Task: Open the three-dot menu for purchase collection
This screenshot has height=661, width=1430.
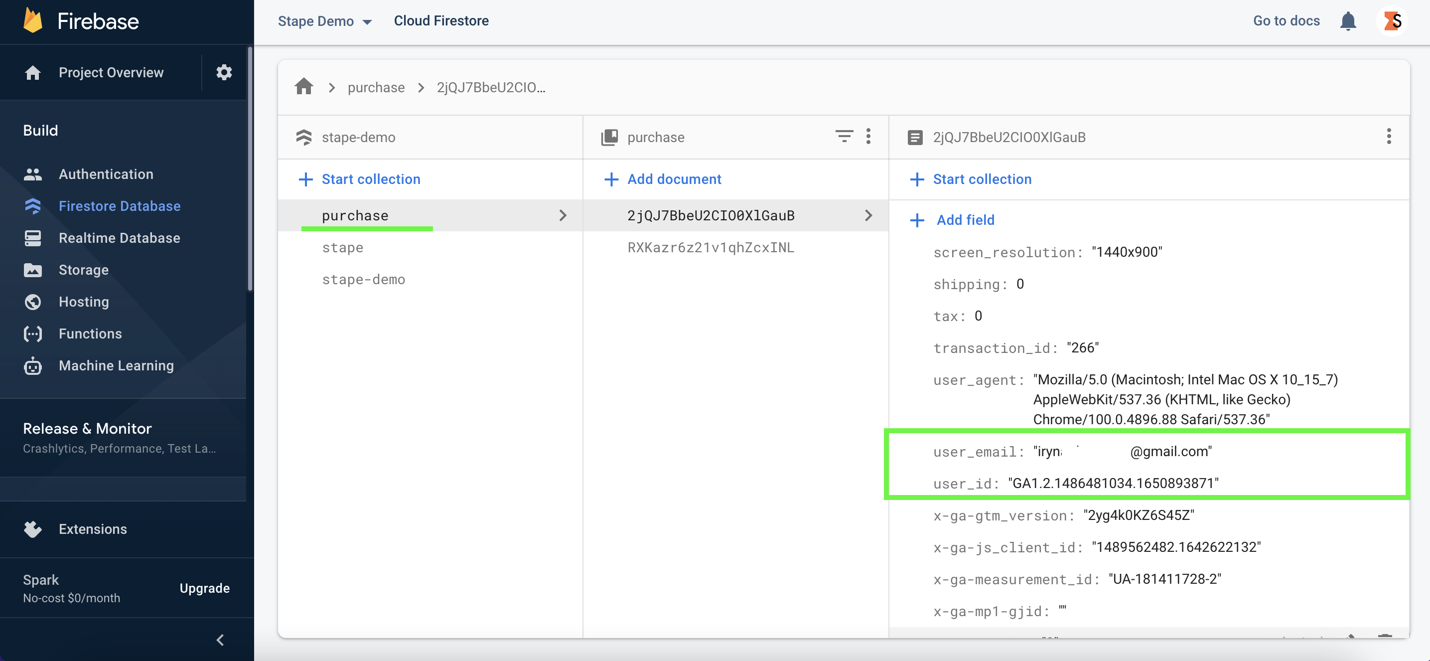Action: 868,137
